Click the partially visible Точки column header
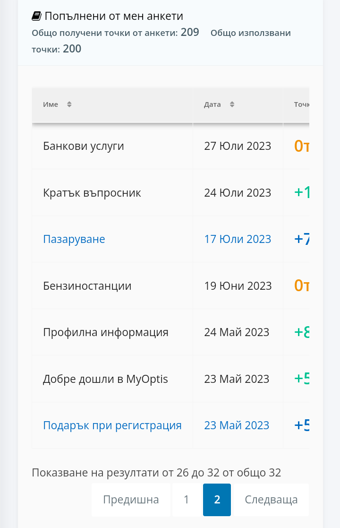340x528 pixels. (301, 104)
